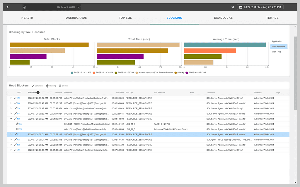
Task: Click the Running legend icon in Head Blockers
Action: [x=47, y=86]
